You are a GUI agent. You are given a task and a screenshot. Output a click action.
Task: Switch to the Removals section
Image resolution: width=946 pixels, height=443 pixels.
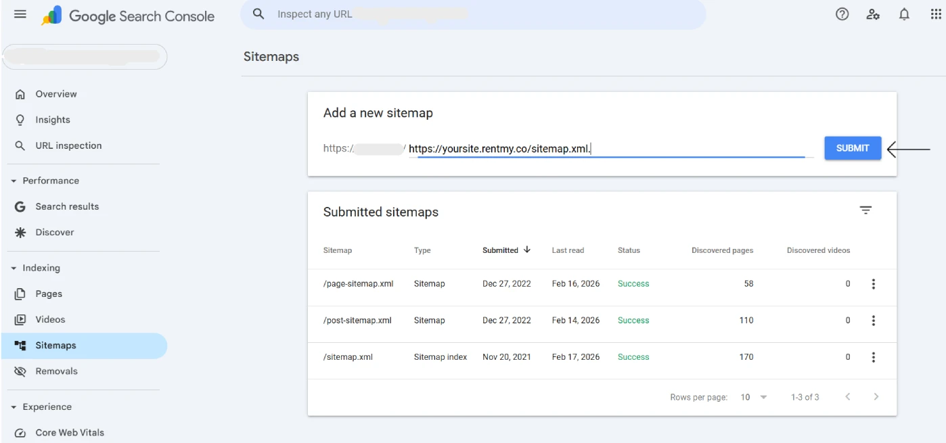57,371
